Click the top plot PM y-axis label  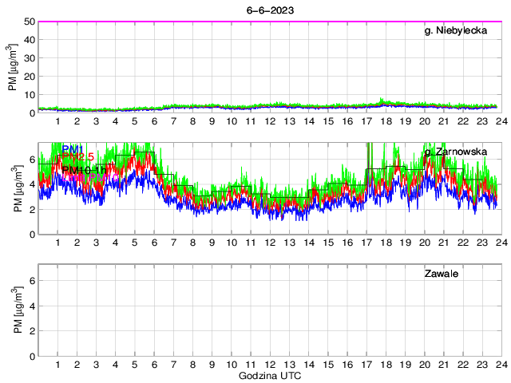(x=14, y=67)
